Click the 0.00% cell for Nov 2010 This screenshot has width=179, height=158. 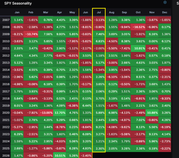tap(152, 41)
